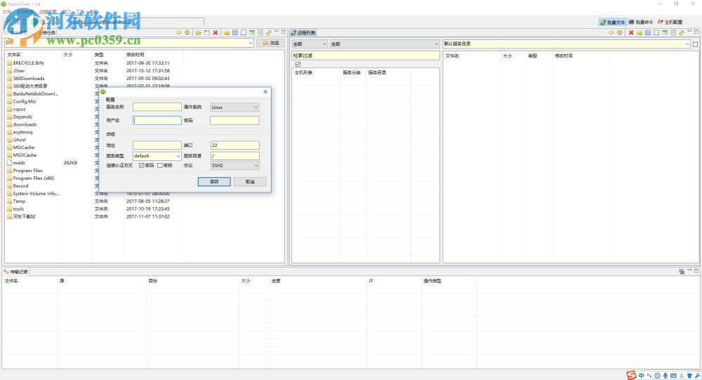Click the key icon in local panel toolbar
The height and width of the screenshot is (380, 702).
[x=269, y=33]
